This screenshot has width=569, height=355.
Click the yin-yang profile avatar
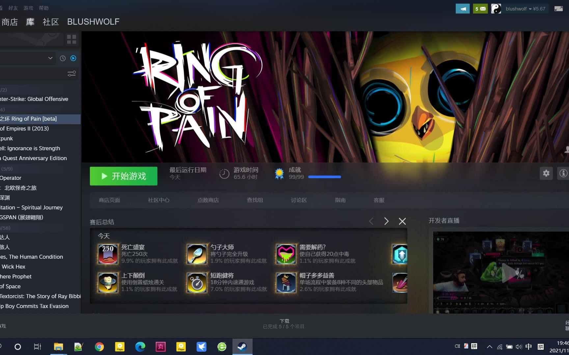496,9
